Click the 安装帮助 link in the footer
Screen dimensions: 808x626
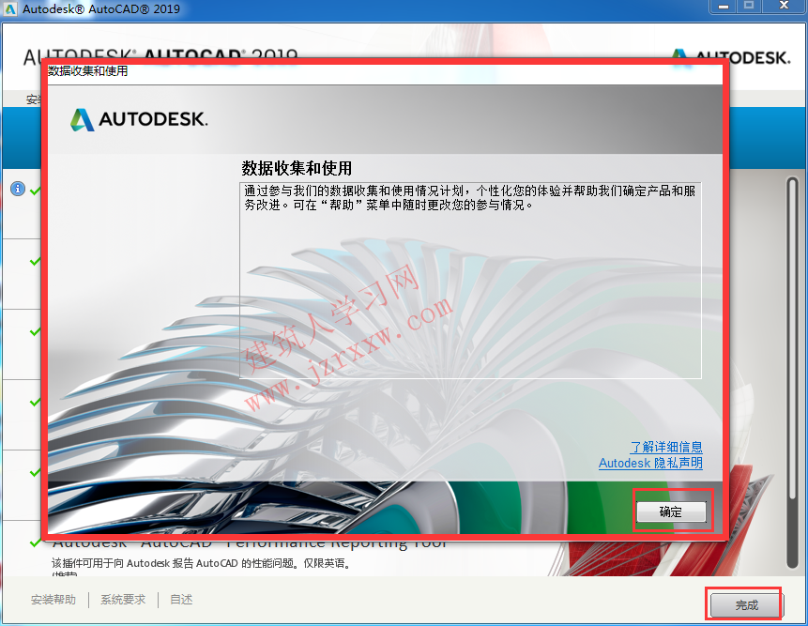pos(53,600)
